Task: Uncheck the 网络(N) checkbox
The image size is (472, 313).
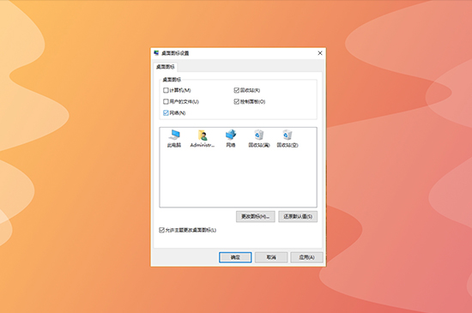Action: coord(166,112)
